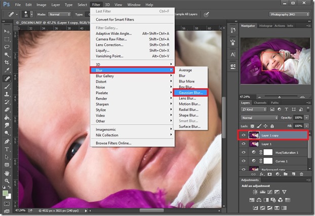This screenshot has width=315, height=216.
Task: Choose Convert for Smart Filters
Action: [132, 19]
